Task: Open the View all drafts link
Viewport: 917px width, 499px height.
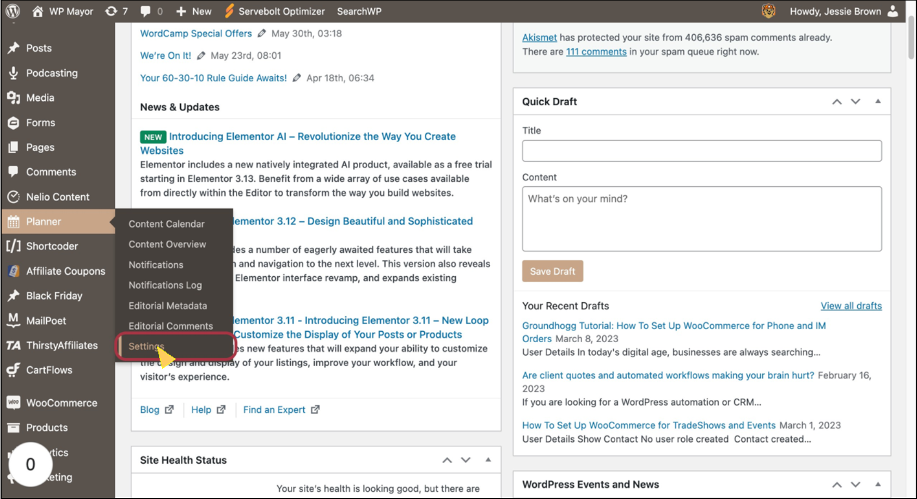Action: click(851, 306)
